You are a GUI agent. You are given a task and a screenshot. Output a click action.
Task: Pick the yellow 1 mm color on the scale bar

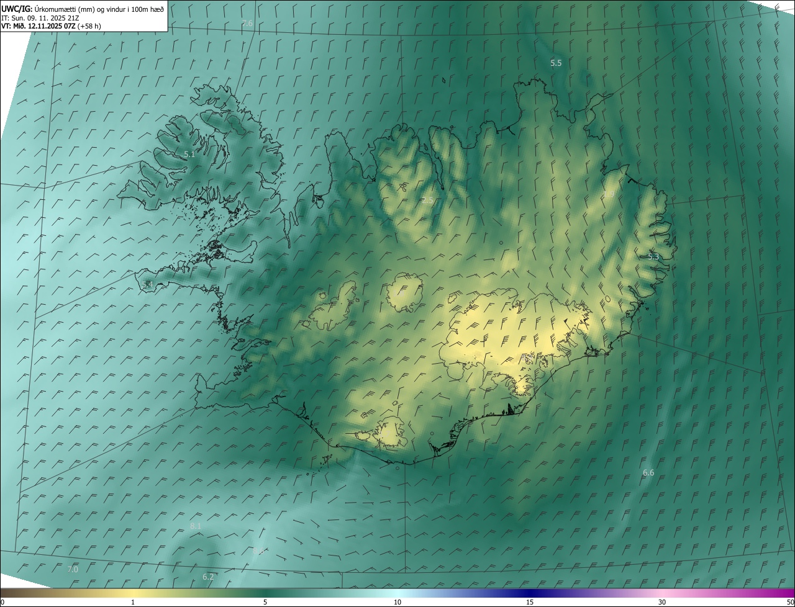pos(133,593)
